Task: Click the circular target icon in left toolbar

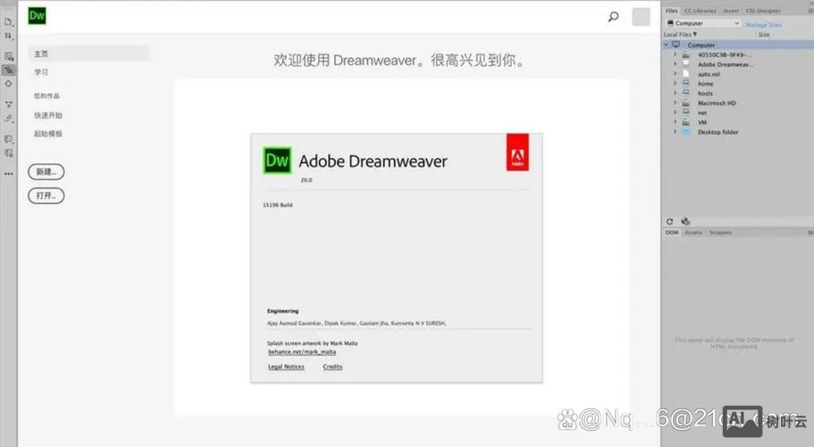Action: (8, 83)
